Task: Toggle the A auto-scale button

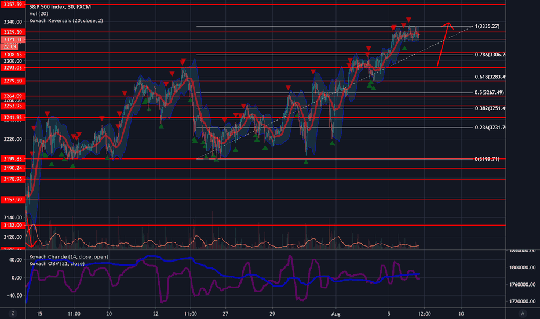Action: coord(523,313)
